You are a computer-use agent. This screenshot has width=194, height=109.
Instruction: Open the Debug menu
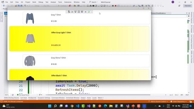(41, 2)
